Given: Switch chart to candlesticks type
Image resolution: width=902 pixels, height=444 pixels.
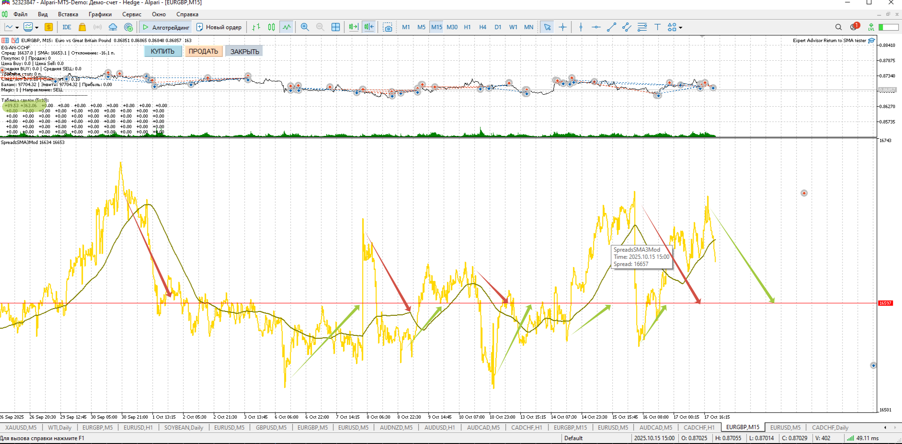Looking at the screenshot, I should (x=272, y=27).
